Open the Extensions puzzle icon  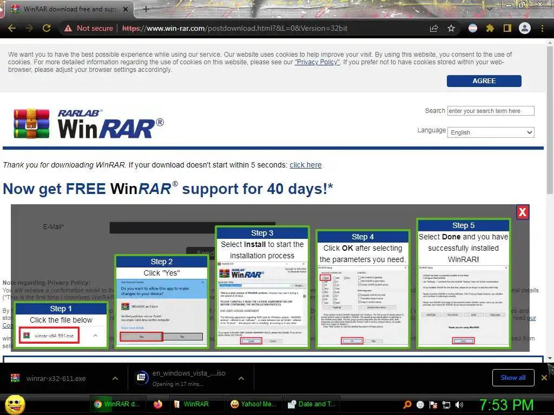[490, 28]
